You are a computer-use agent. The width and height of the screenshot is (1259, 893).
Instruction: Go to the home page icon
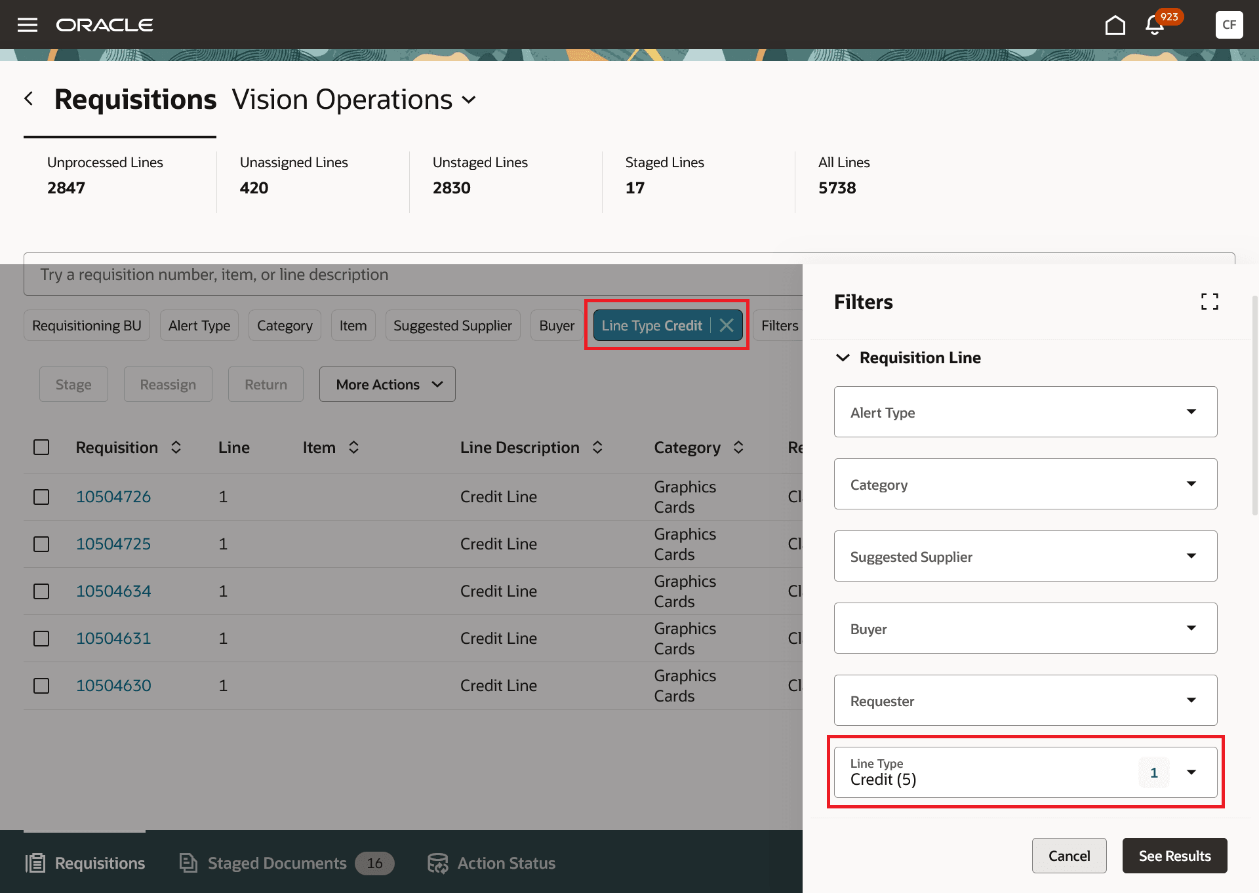coord(1115,25)
